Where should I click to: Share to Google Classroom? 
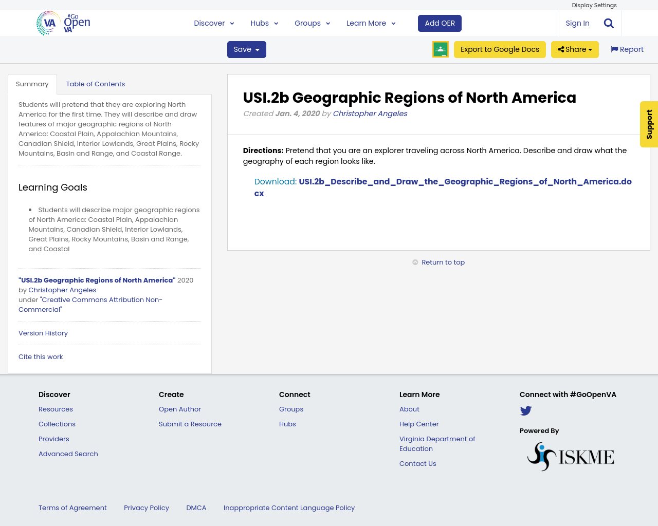440,49
